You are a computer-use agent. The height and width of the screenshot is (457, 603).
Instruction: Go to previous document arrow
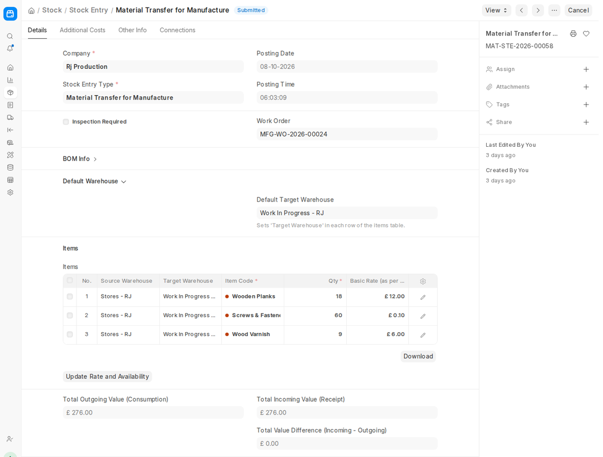pyautogui.click(x=522, y=10)
